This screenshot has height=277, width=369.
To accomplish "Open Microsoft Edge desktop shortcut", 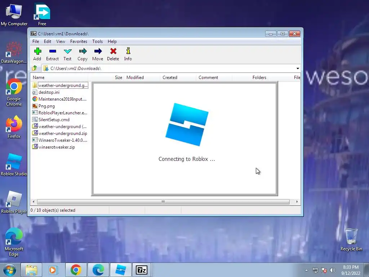I will [14, 243].
